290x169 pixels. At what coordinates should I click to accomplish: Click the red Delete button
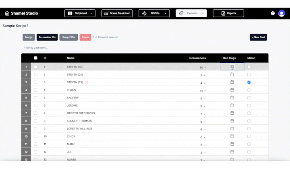(x=85, y=37)
